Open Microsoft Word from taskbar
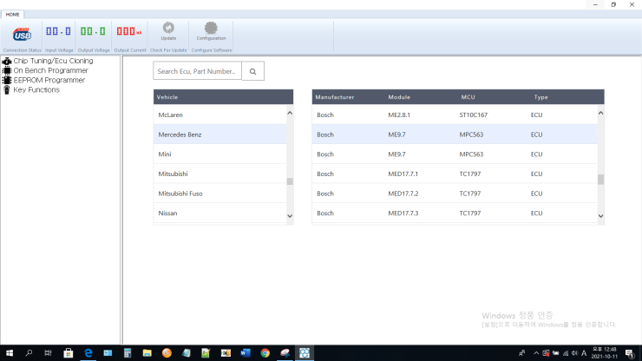642x361 pixels. click(x=246, y=353)
